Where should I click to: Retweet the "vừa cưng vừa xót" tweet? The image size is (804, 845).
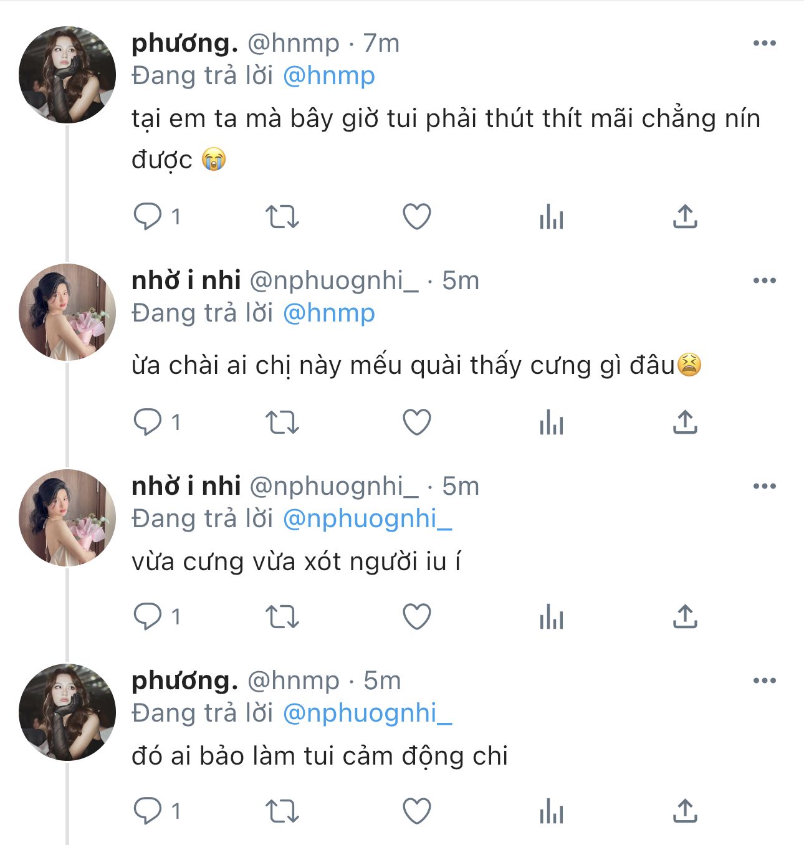(282, 617)
